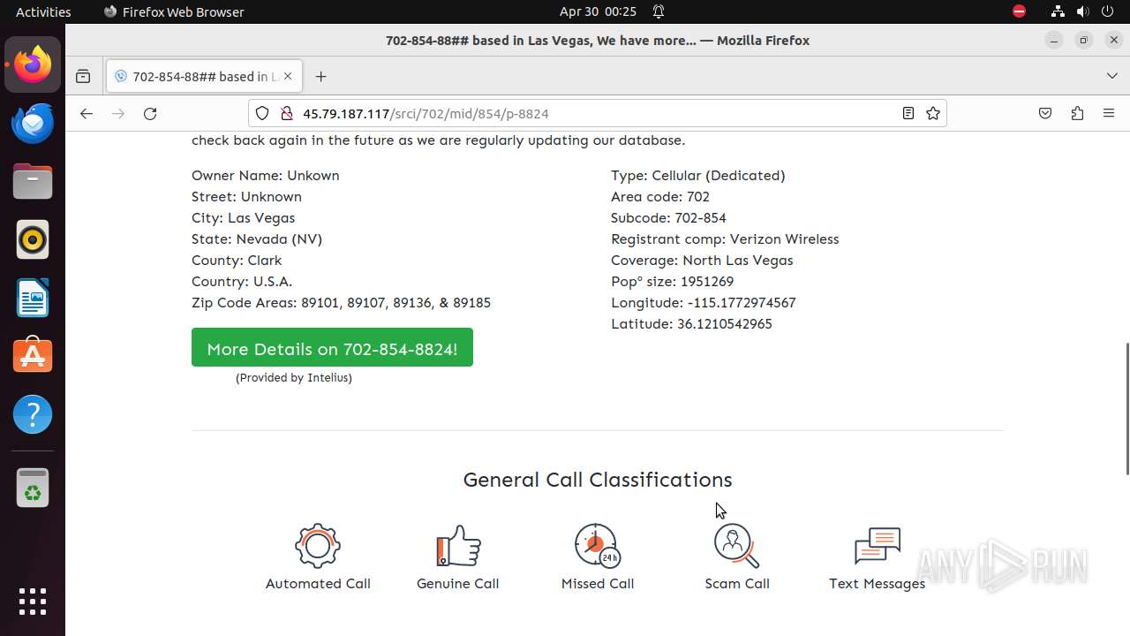
Task: Open the Help icon in dock
Action: click(x=33, y=414)
